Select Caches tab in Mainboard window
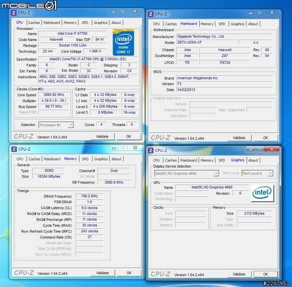Image resolution: width=292 pixels, height=287 pixels. click(x=171, y=24)
